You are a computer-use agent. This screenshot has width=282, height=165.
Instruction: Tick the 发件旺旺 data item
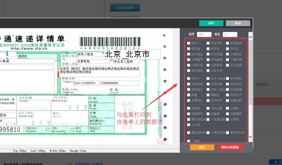pyautogui.click(x=227, y=84)
